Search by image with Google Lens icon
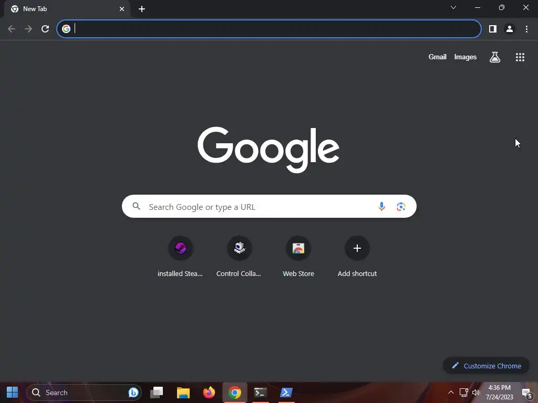 [x=401, y=207]
